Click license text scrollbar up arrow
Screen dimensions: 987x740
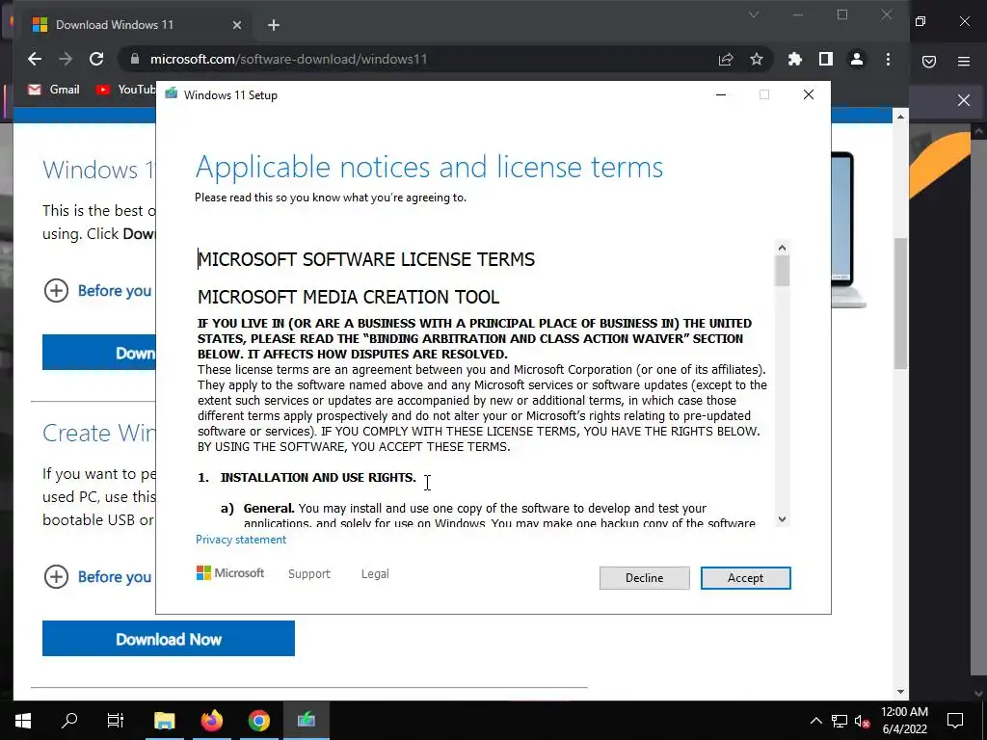[782, 248]
